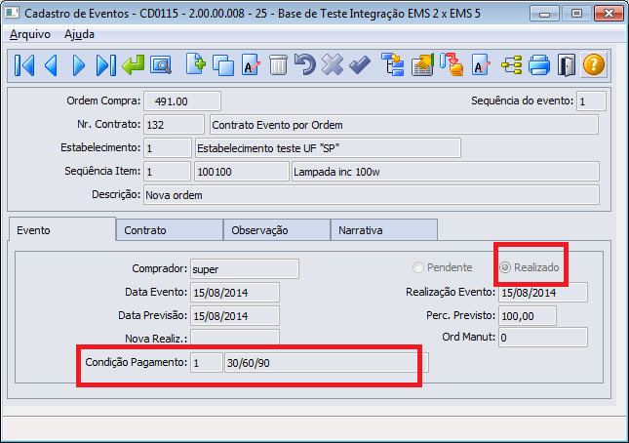
Task: Click the Ordem Compra field 491.00
Action: (182, 101)
